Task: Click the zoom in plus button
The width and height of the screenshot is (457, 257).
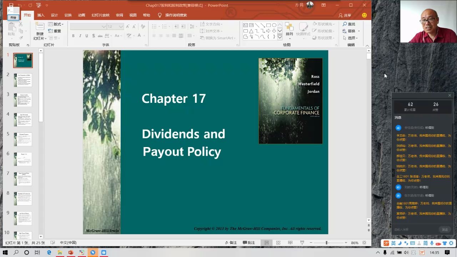Action: coord(346,243)
